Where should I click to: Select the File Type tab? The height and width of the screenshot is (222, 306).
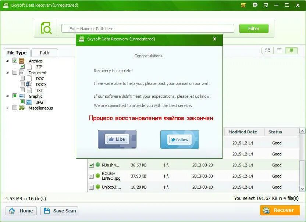coord(17,53)
